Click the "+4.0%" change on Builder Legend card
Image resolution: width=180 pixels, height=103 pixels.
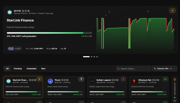click(x=118, y=94)
